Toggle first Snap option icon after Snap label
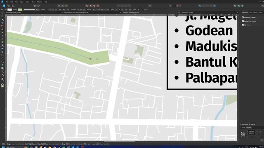 tap(116, 10)
